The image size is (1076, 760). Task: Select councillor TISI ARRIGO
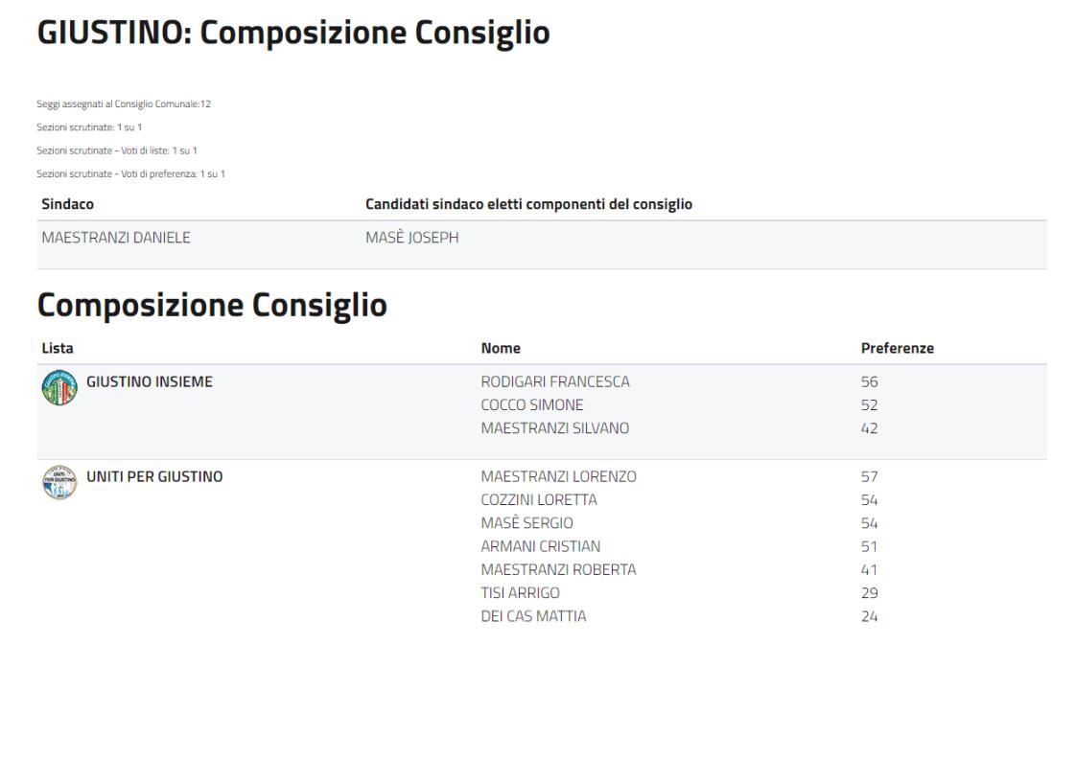521,593
